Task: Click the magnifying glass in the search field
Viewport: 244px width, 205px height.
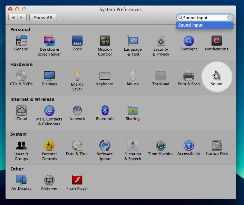Action: coord(180,18)
